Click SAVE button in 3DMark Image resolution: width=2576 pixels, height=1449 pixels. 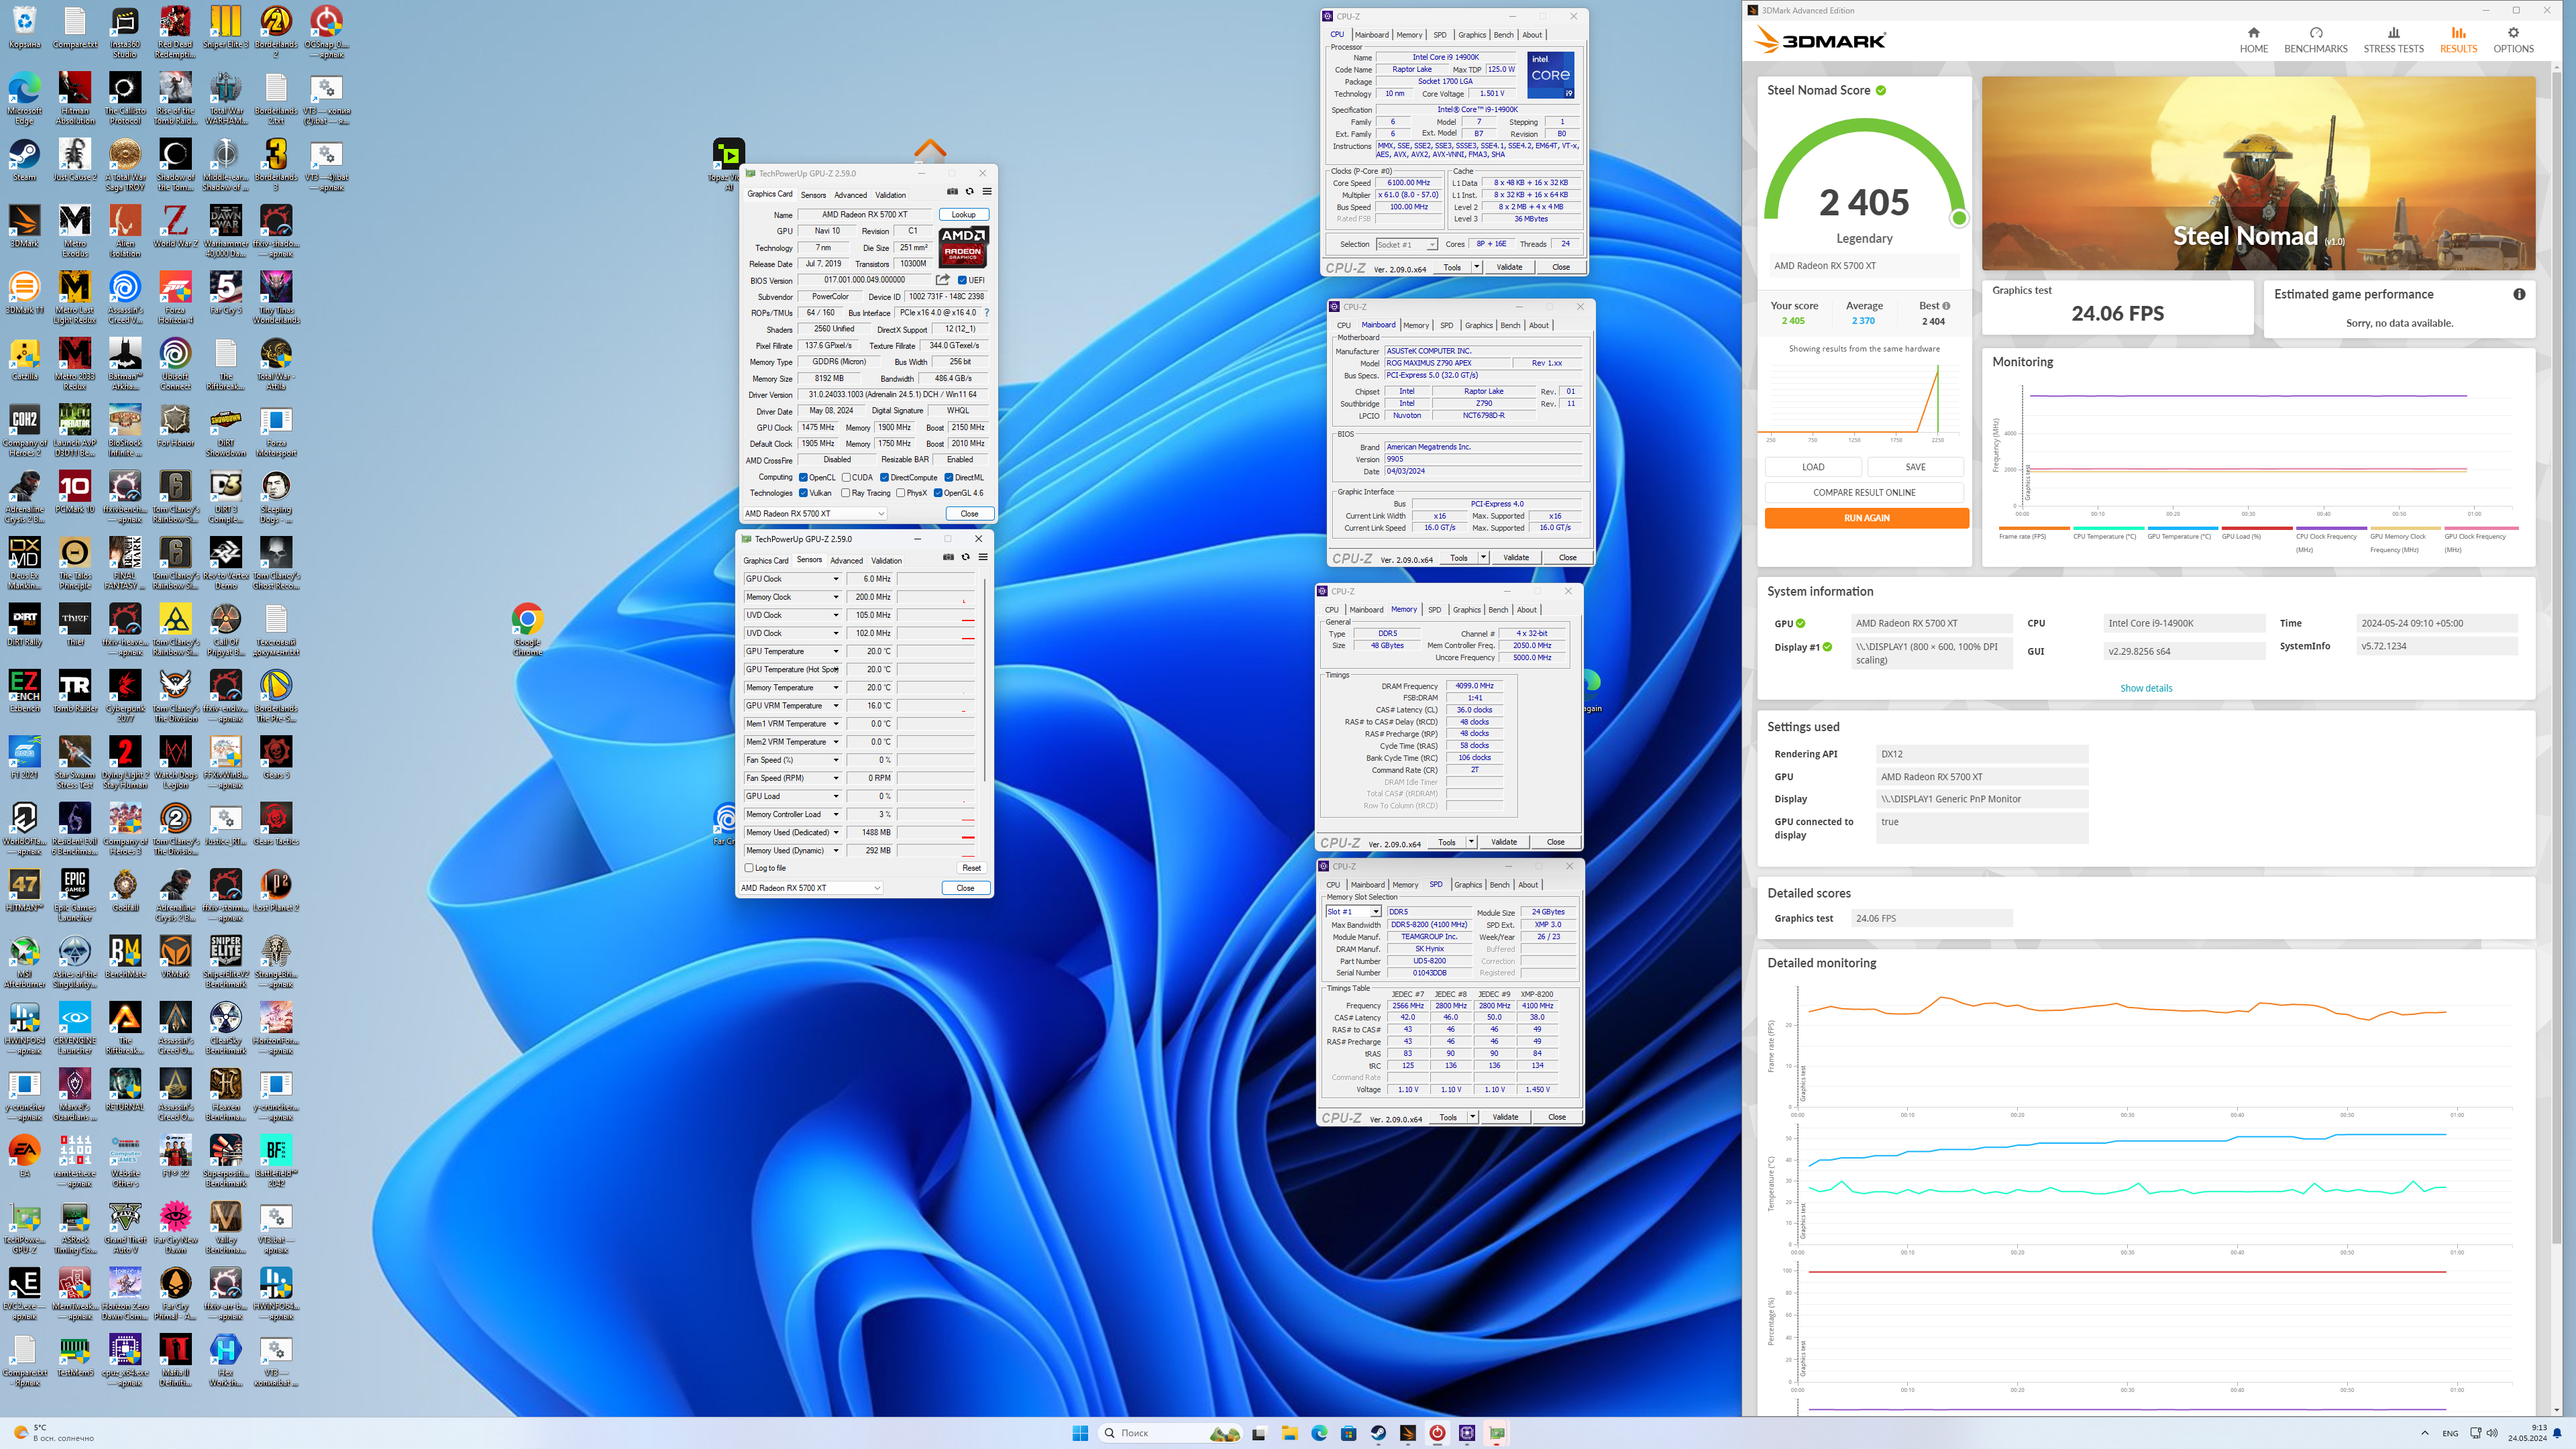pos(1915,467)
